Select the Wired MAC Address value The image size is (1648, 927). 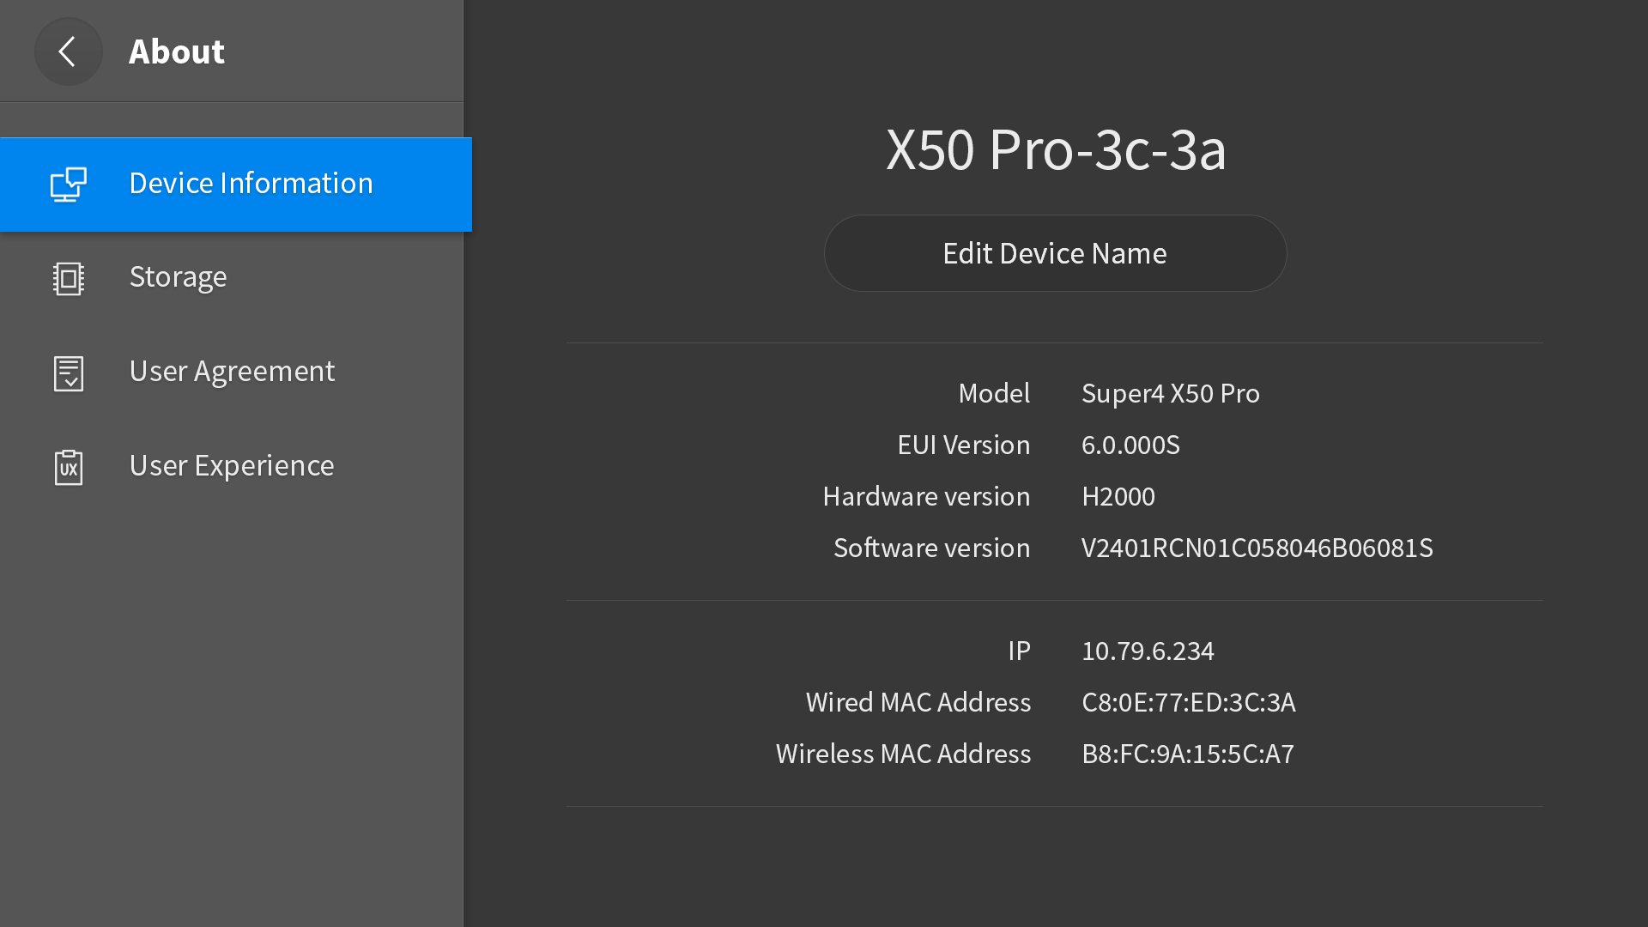point(1188,702)
